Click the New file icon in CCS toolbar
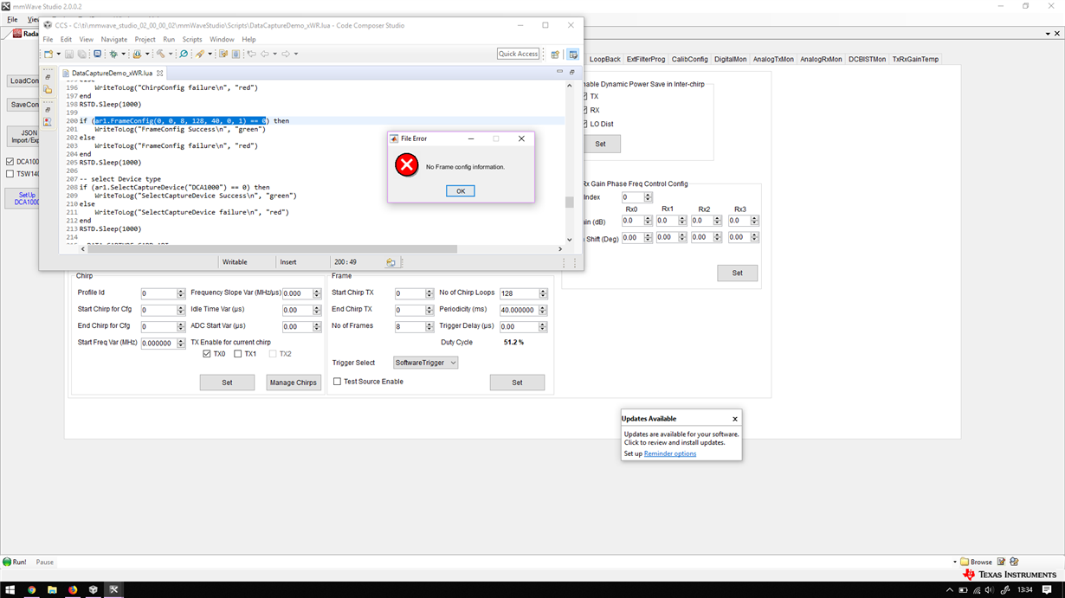 tap(48, 54)
